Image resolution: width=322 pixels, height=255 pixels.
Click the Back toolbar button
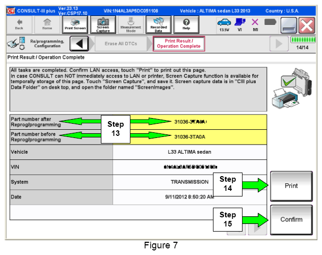point(19,24)
